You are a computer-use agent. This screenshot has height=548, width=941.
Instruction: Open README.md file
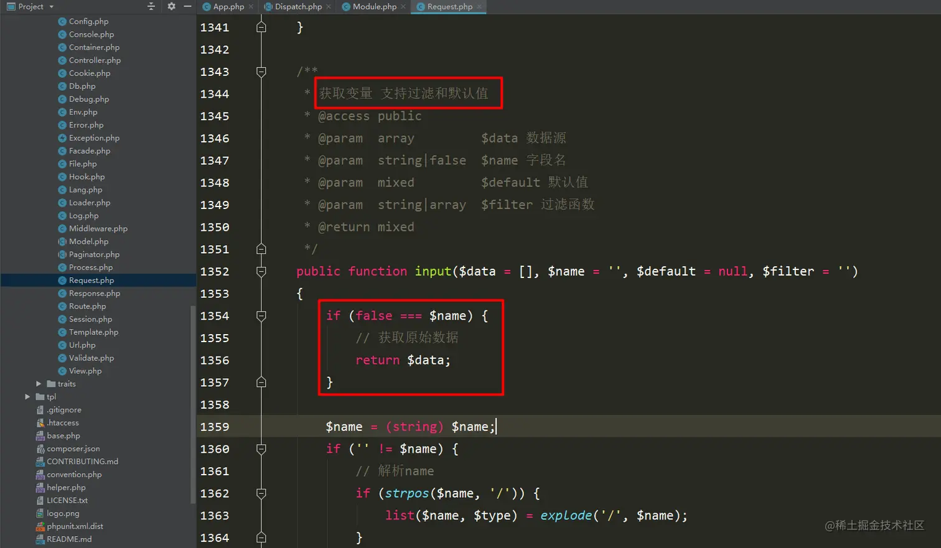[x=69, y=539]
